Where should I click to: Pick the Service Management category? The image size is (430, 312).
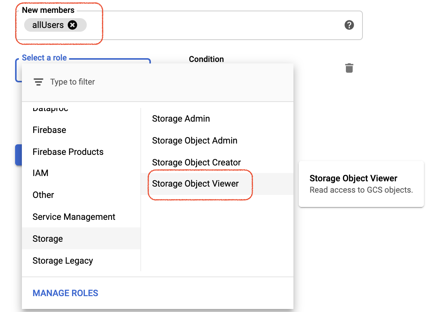[x=74, y=217]
